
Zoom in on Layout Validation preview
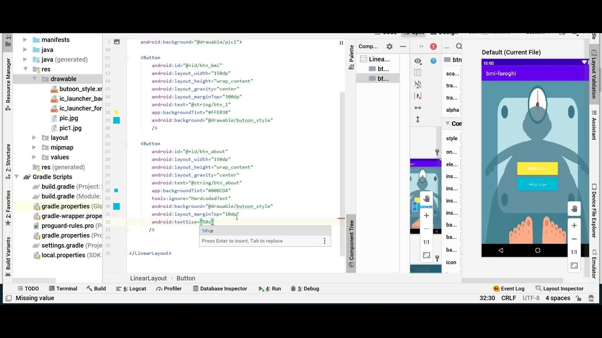pos(574,226)
